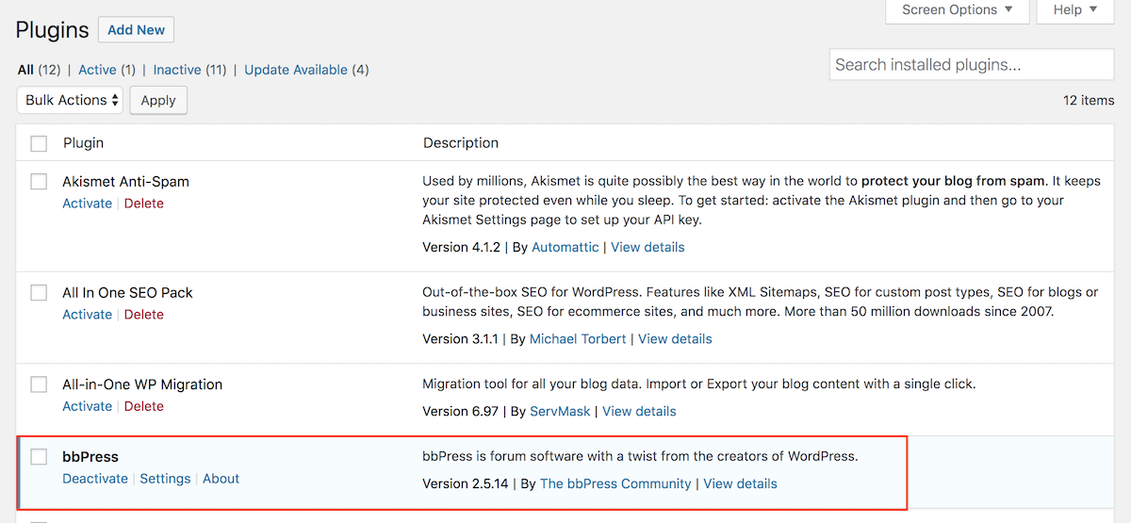
Task: Click the Version 6.97 text
Action: [461, 411]
